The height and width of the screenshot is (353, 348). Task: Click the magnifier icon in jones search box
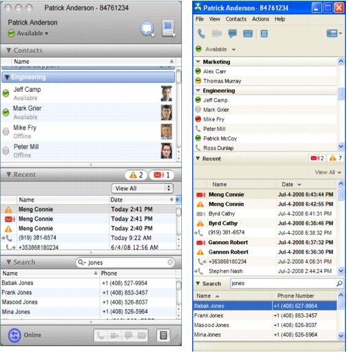click(x=339, y=284)
